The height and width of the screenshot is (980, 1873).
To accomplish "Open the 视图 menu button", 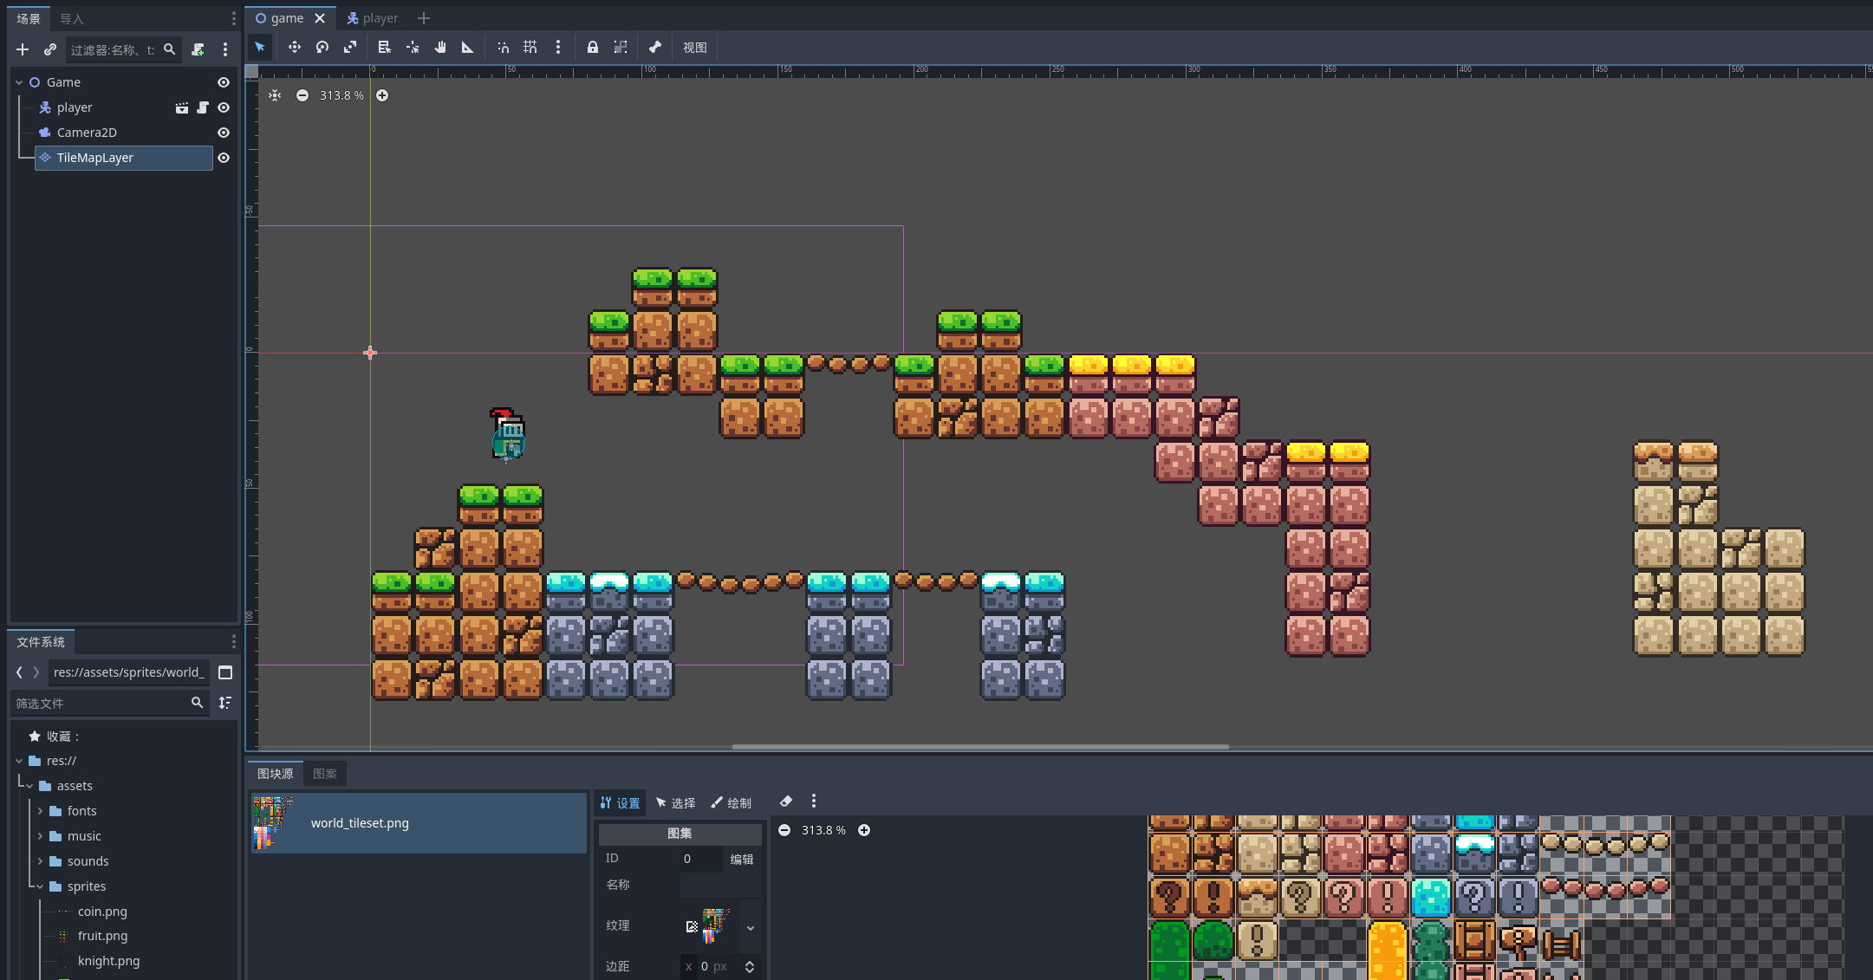I will pyautogui.click(x=695, y=48).
